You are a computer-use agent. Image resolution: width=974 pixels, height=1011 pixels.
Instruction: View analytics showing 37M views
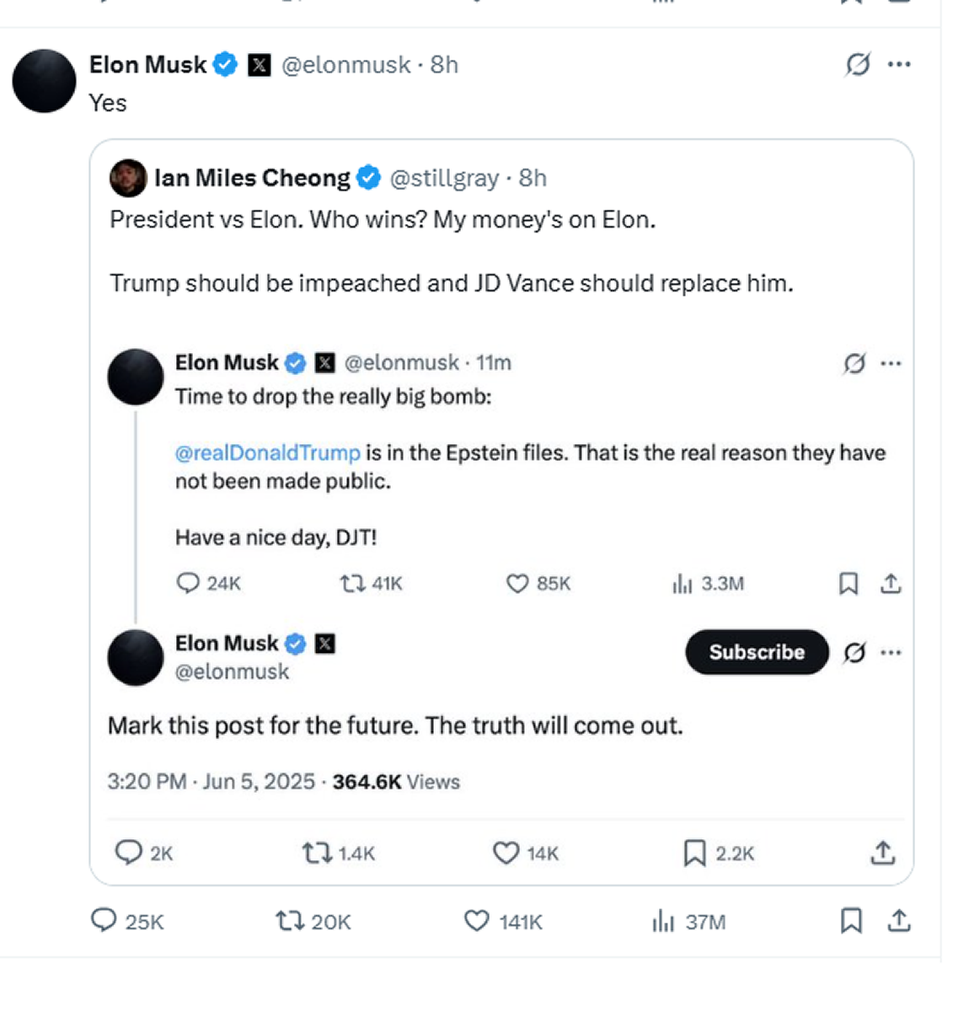tap(663, 921)
